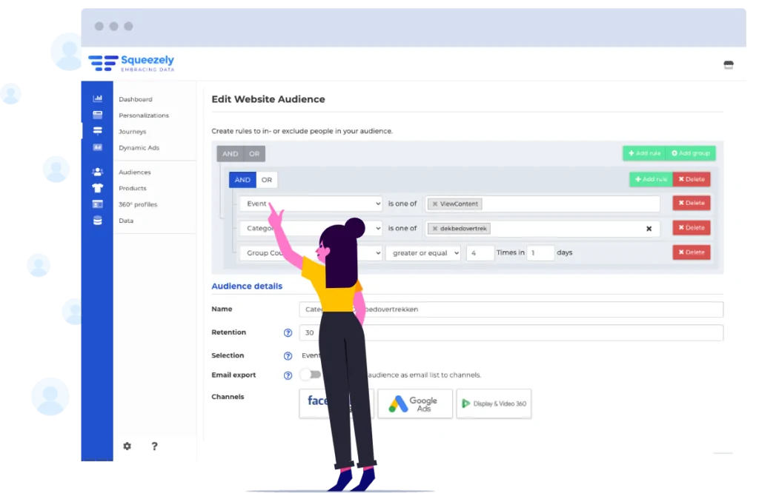Select the Dynamic Ads sidebar icon
This screenshot has height=493, width=759.
click(97, 147)
